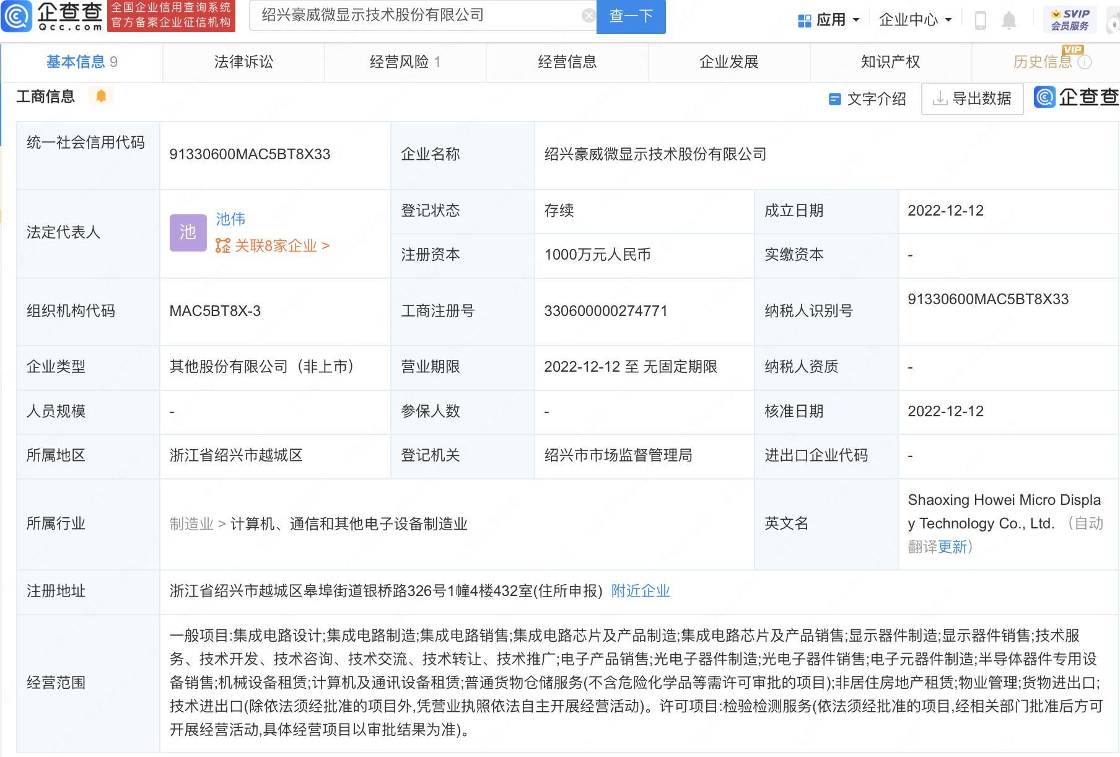Toggle the 文字介绍 view
This screenshot has height=757, width=1120.
pos(867,99)
